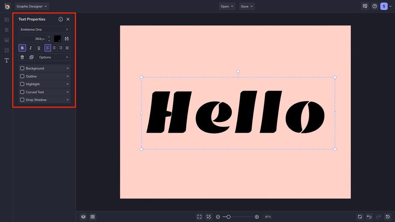Enable the Drop Shadow checkbox
This screenshot has width=395, height=222.
point(22,100)
